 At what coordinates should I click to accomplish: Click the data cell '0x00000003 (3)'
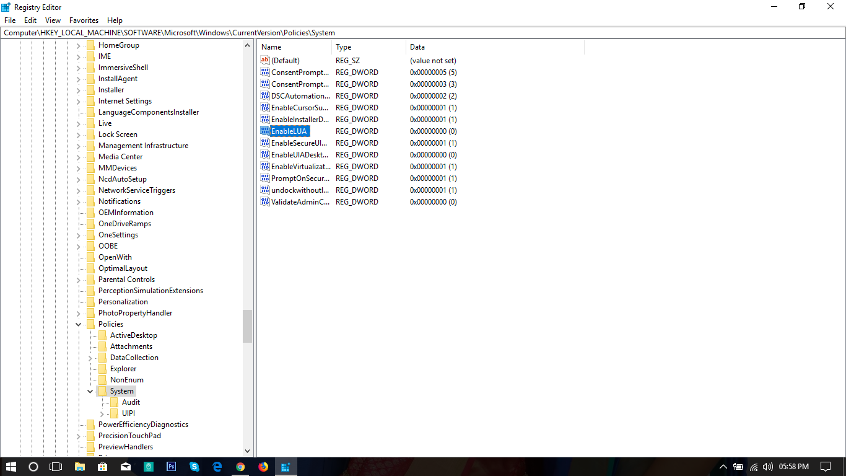coord(433,84)
